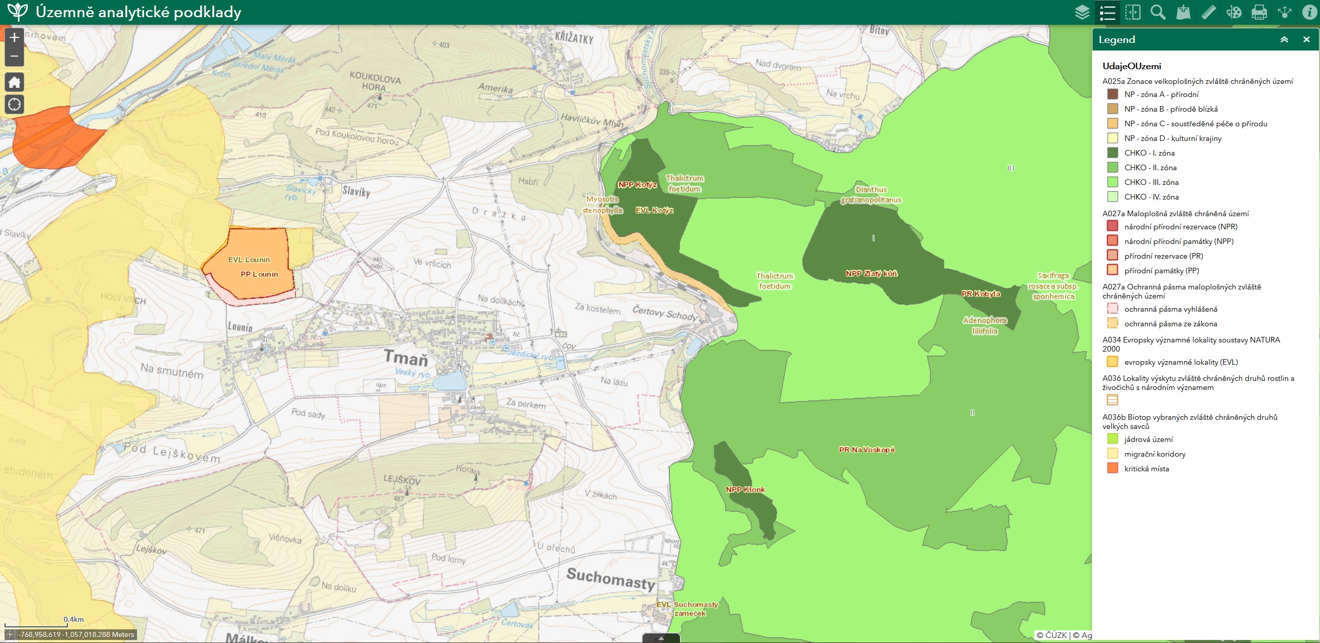Close the Legend panel
This screenshot has width=1320, height=643.
pyautogui.click(x=1306, y=40)
